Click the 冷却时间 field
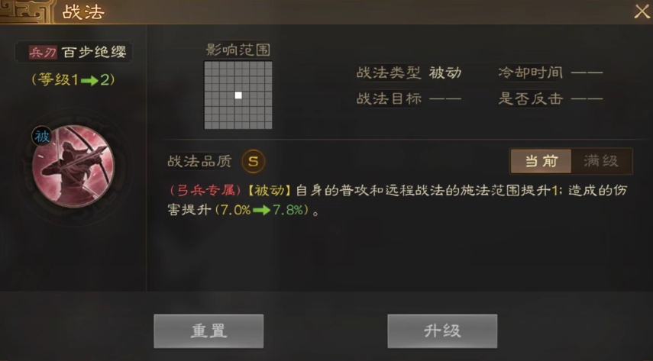653x361 pixels. 551,73
